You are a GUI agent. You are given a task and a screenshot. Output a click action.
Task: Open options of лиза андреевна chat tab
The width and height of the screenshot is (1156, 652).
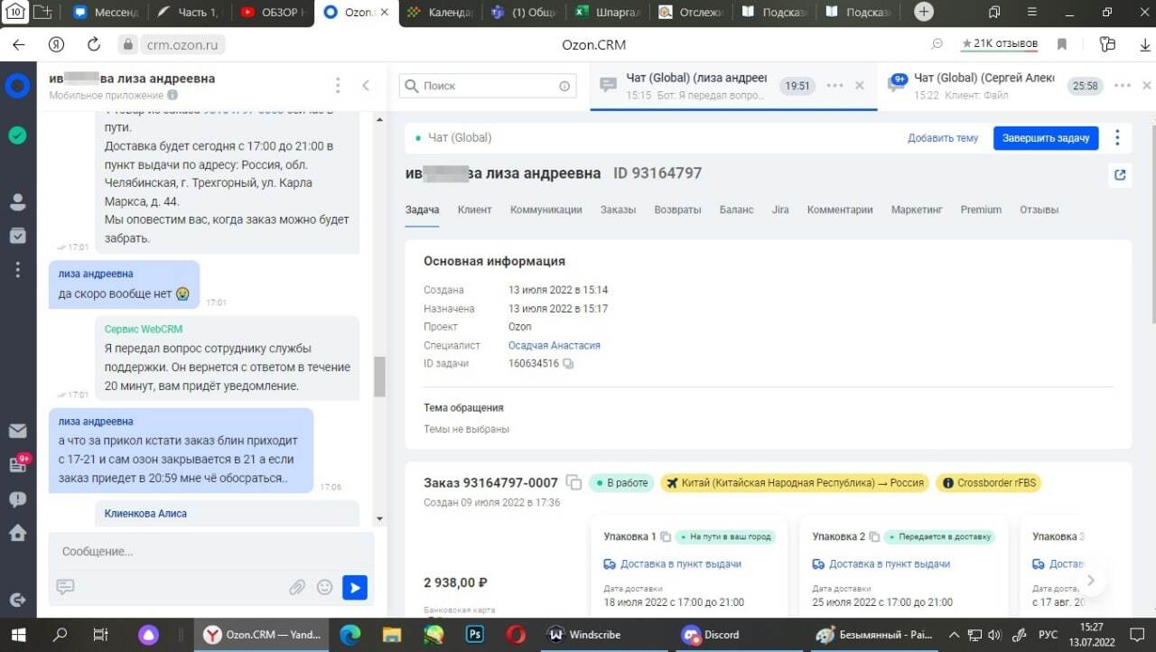835,86
